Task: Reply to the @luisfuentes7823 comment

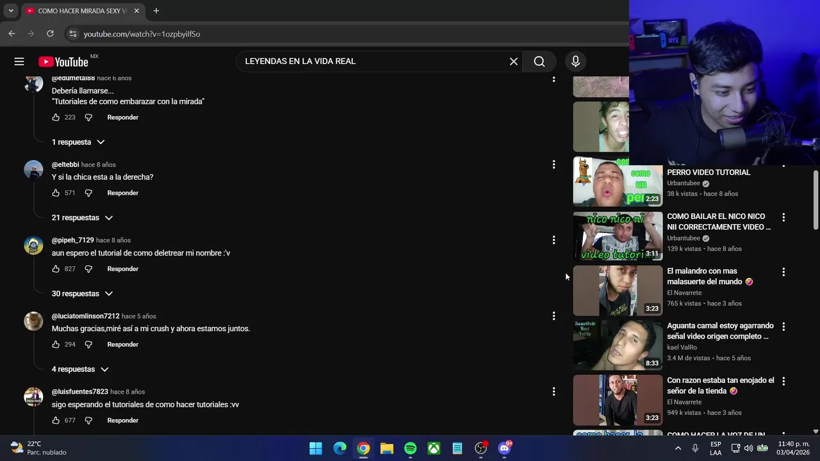Action: click(122, 421)
